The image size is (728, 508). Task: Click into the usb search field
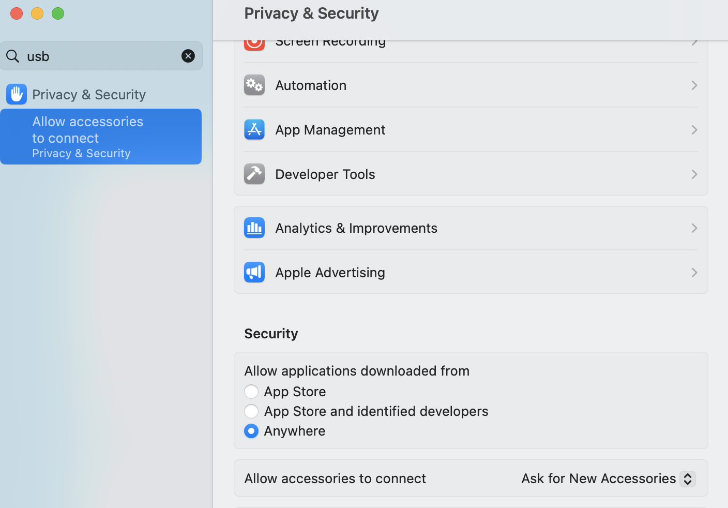(x=103, y=56)
